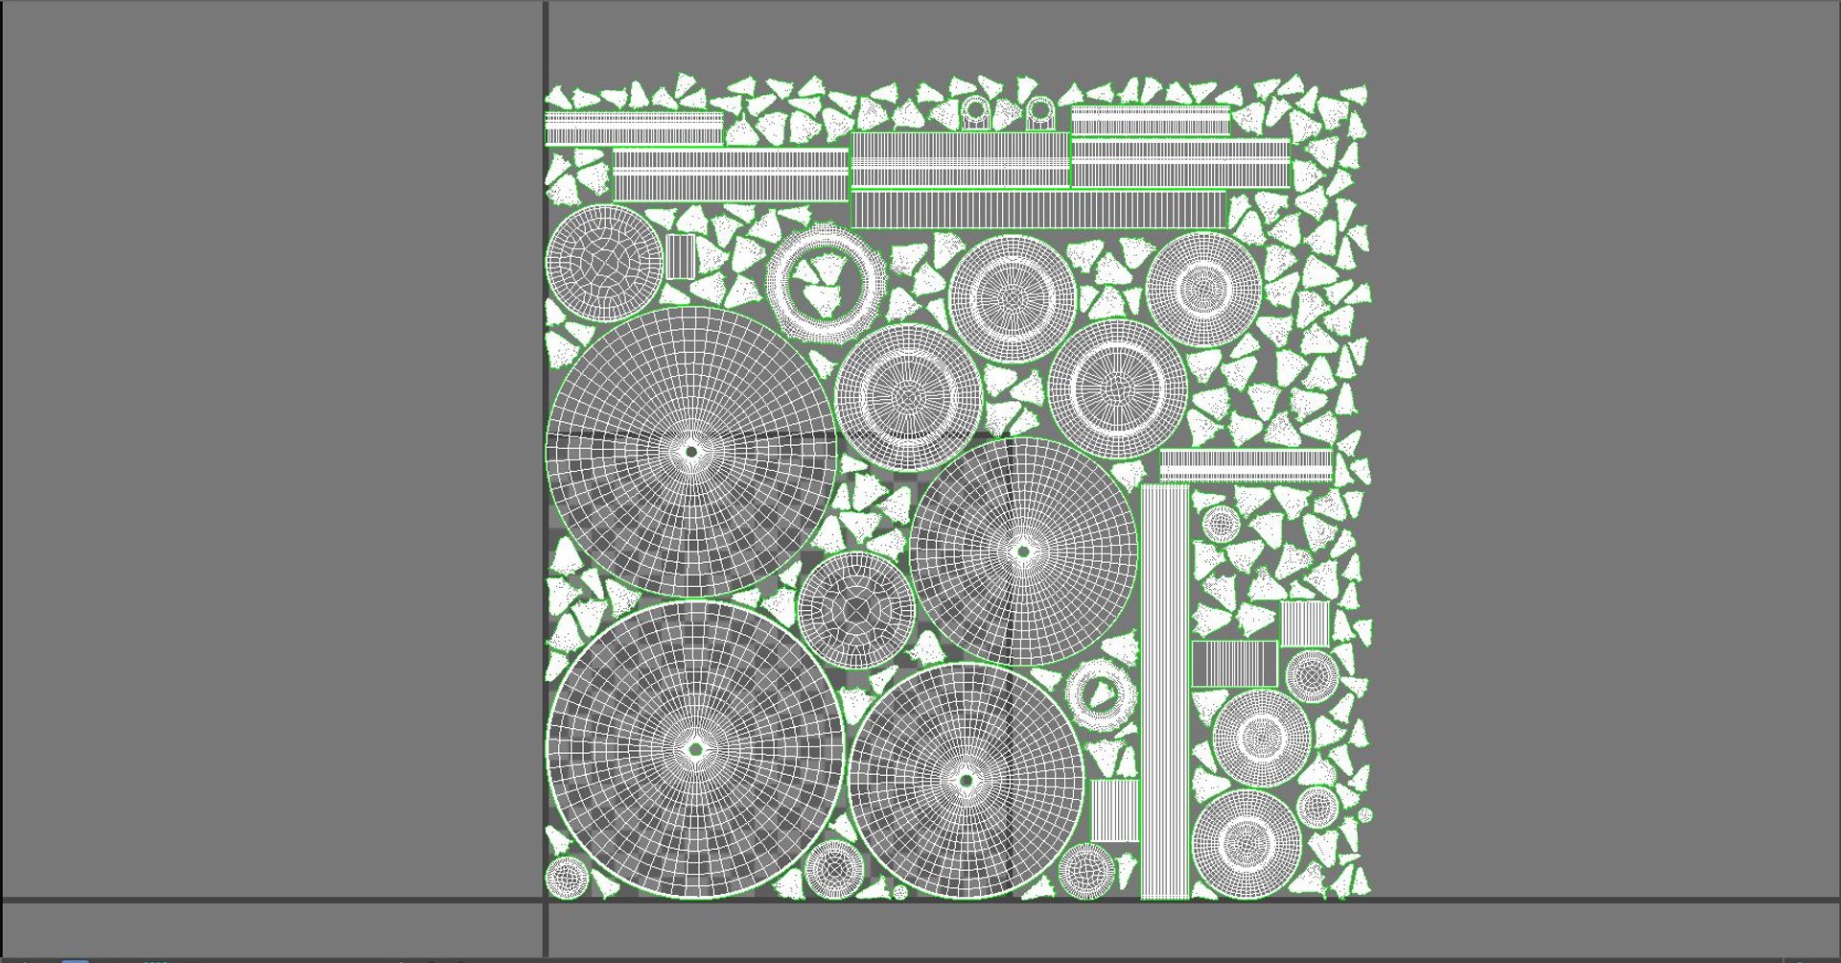Select the smallest disc in bottom-left corner
This screenshot has width=1841, height=963.
pyautogui.click(x=567, y=877)
